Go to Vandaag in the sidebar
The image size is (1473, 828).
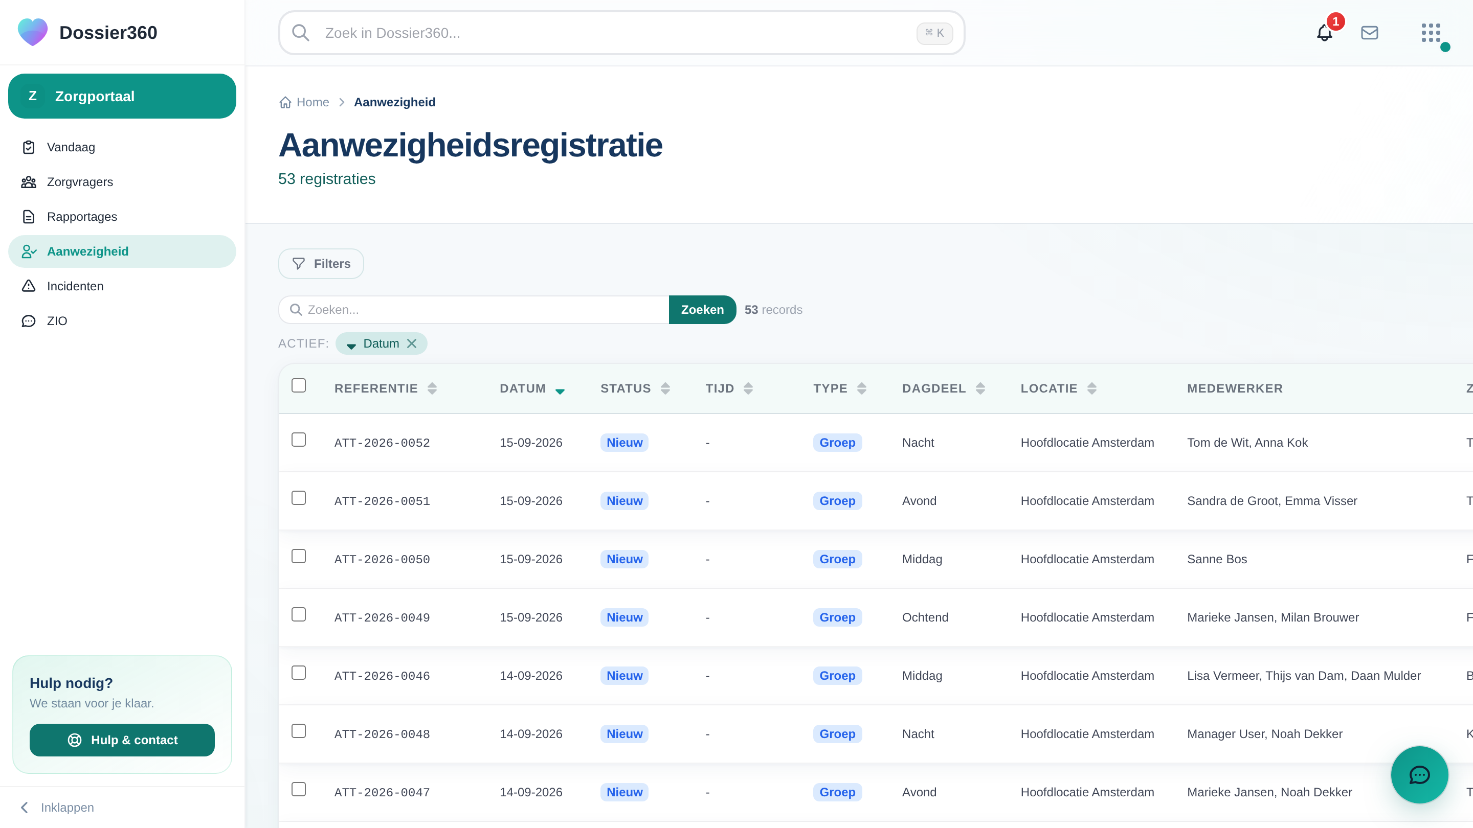point(122,147)
